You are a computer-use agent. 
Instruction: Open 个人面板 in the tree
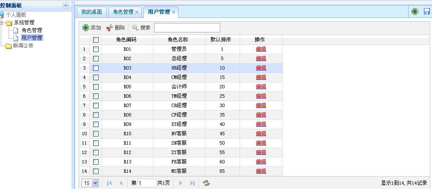click(16, 15)
